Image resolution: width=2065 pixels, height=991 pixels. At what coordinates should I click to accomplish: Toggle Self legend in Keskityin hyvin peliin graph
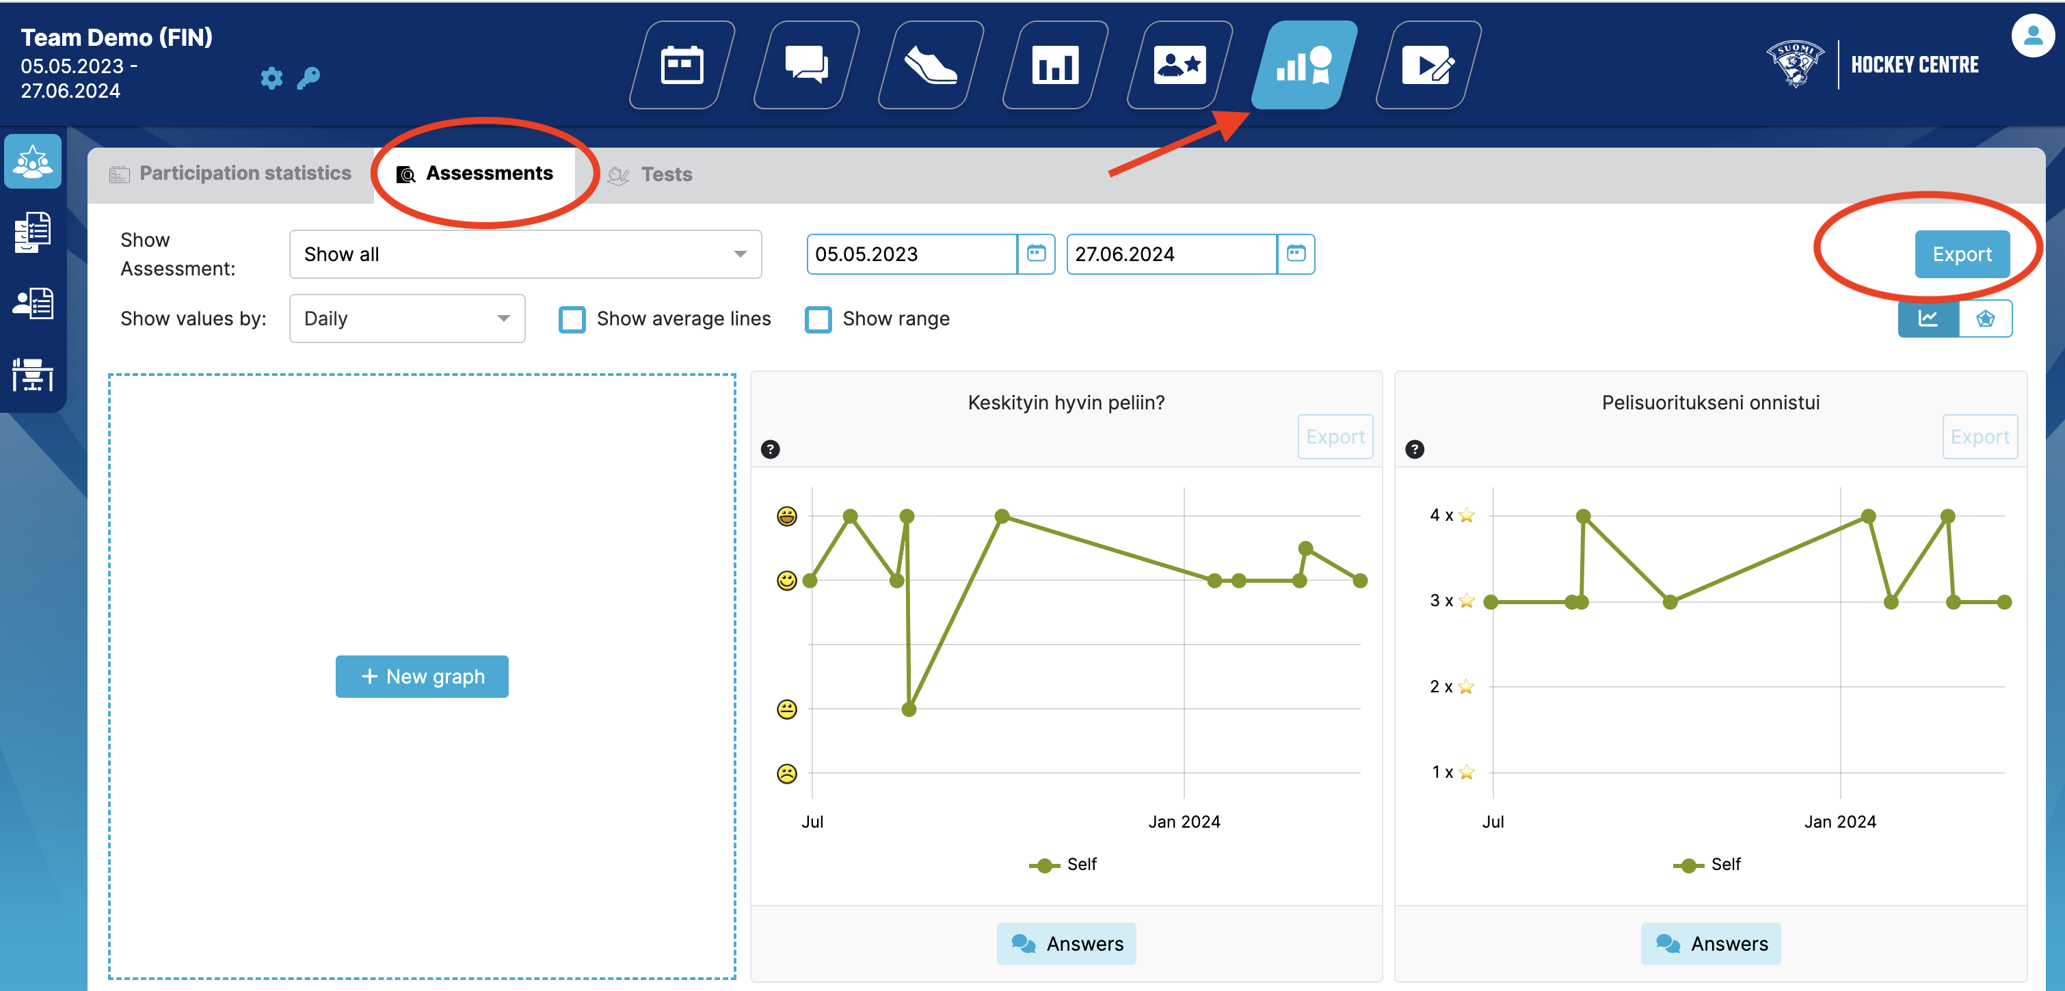coord(1063,865)
